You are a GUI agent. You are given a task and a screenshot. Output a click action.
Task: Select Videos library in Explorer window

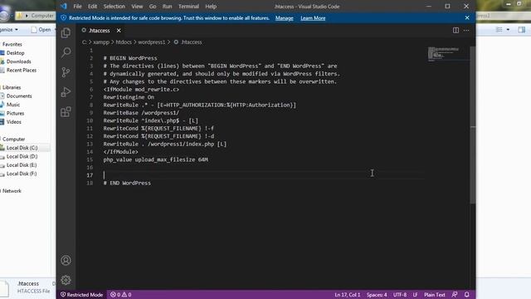click(x=13, y=122)
